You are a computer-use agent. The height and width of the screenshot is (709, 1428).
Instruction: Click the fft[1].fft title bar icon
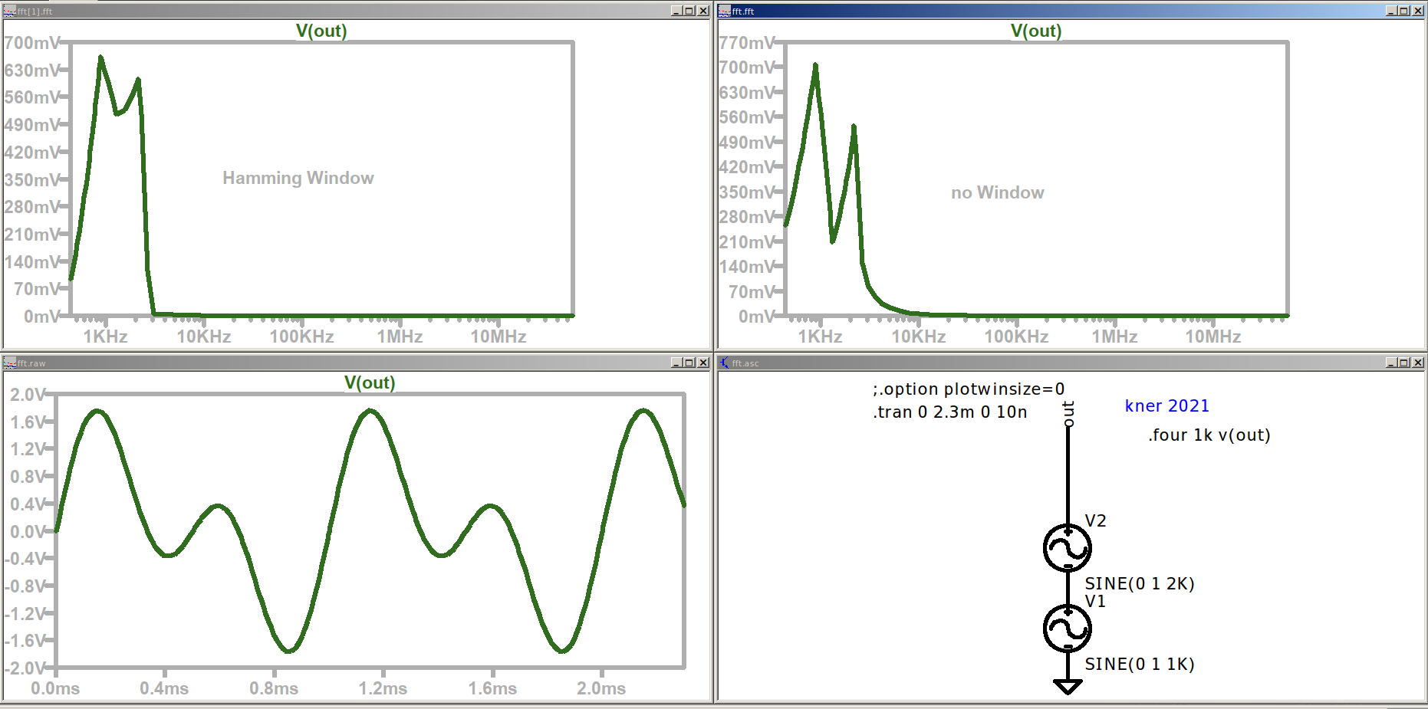(x=10, y=11)
